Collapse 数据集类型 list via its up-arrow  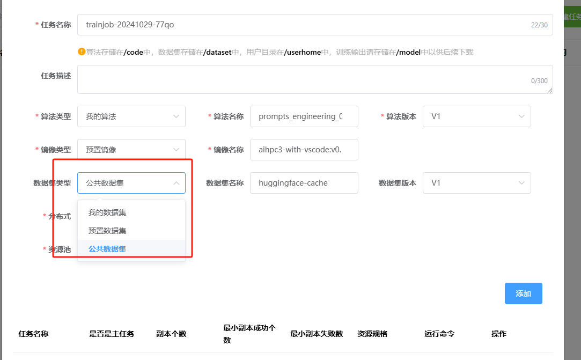[x=176, y=183]
